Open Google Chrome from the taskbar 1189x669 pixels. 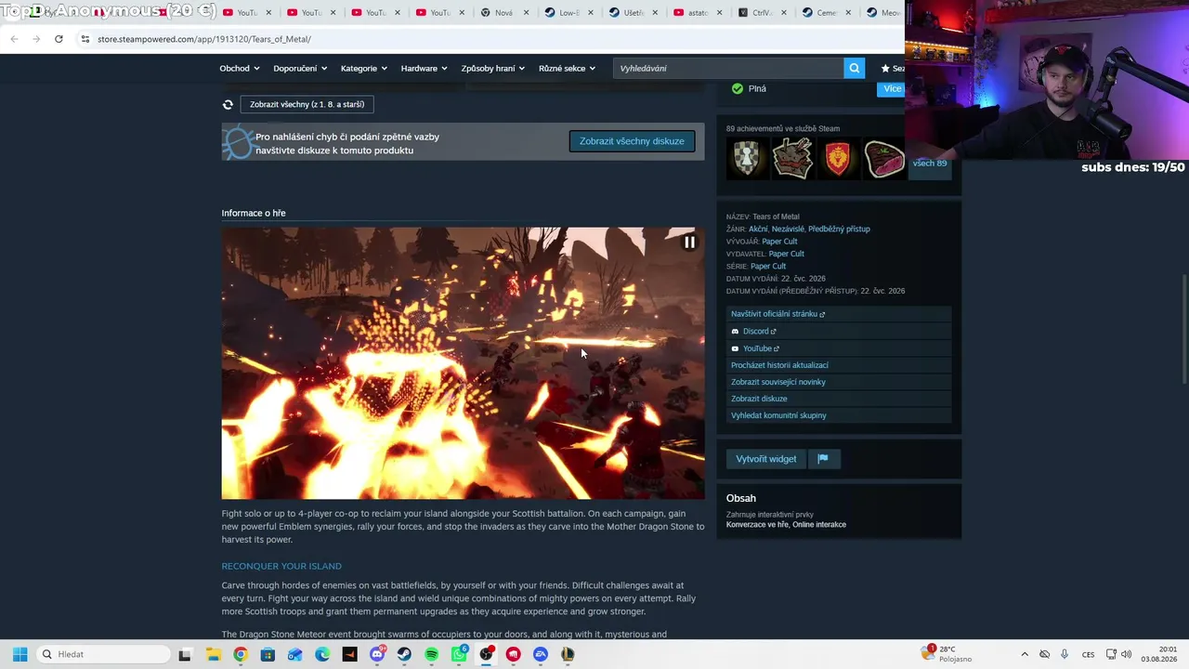(241, 654)
